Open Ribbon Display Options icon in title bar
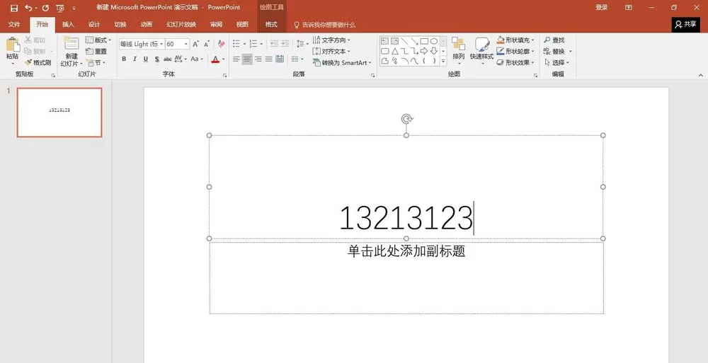 pyautogui.click(x=629, y=8)
